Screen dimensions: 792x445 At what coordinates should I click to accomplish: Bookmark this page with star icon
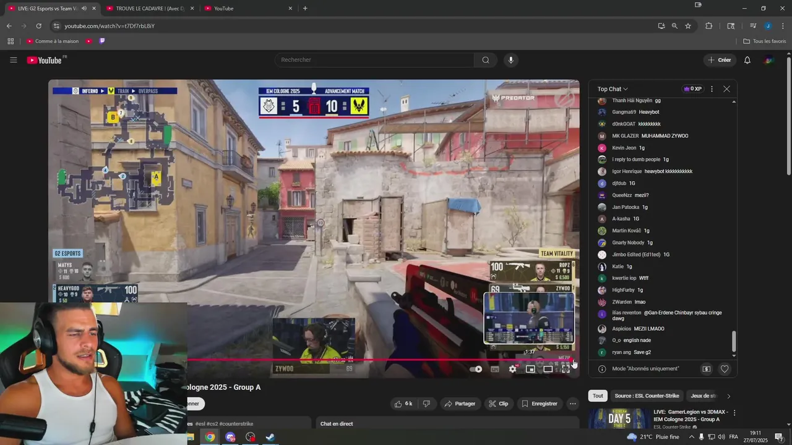pyautogui.click(x=688, y=26)
